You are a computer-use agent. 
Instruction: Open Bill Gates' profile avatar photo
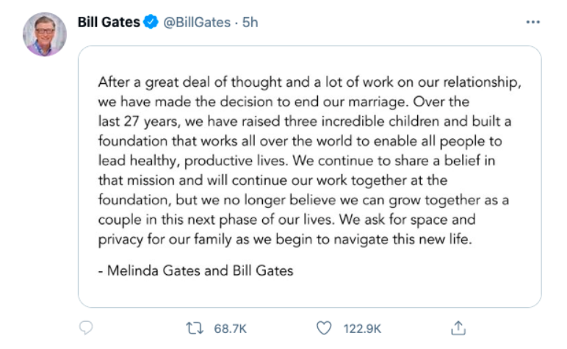[x=44, y=35]
